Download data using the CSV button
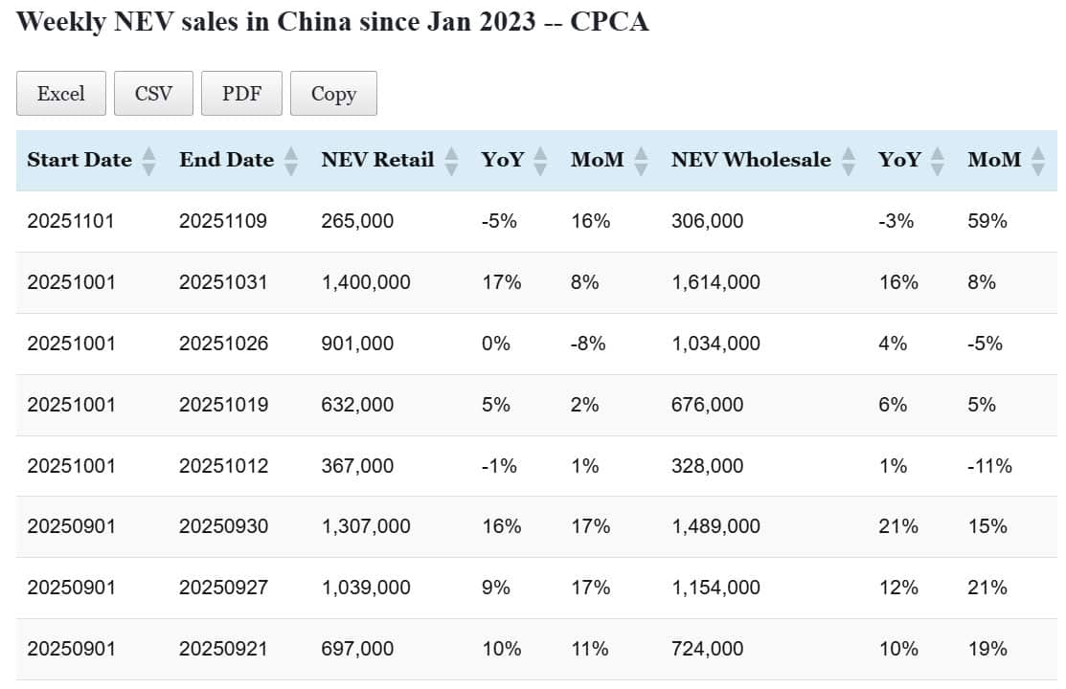Image resolution: width=1066 pixels, height=689 pixels. 153,94
